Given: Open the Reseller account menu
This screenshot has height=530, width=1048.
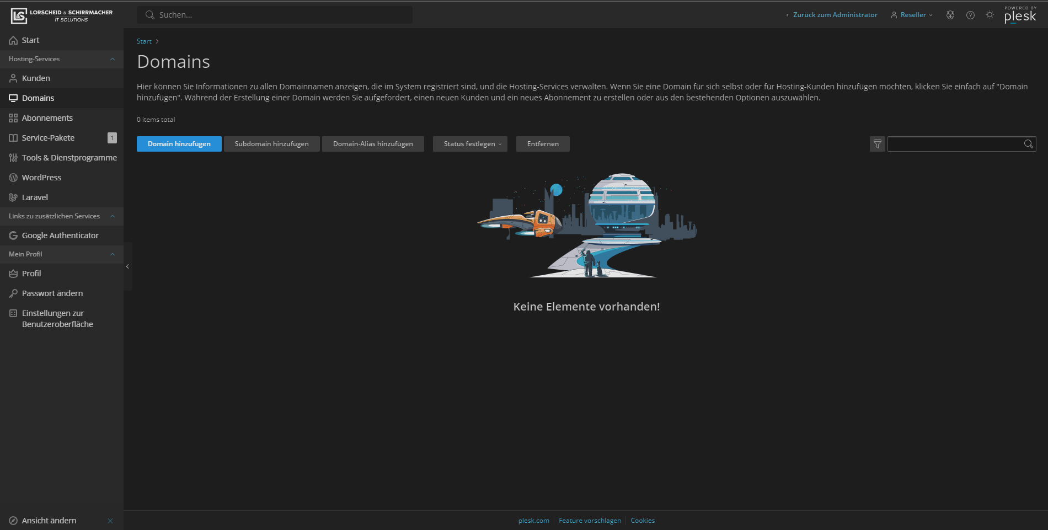Looking at the screenshot, I should (x=912, y=15).
